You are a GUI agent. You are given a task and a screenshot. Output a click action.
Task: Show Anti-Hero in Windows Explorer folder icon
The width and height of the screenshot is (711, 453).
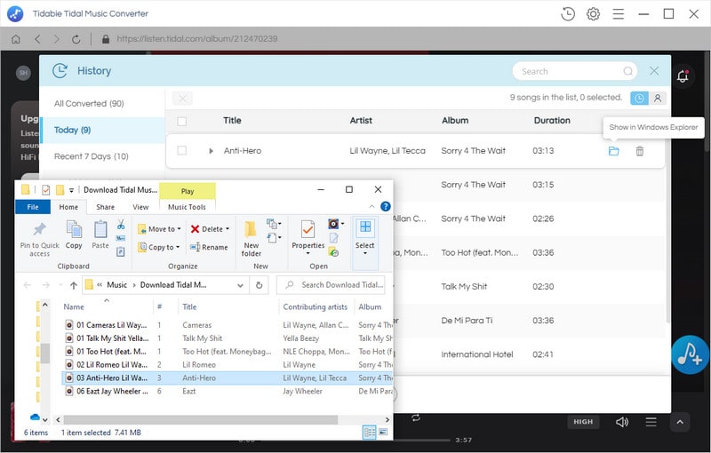point(613,151)
